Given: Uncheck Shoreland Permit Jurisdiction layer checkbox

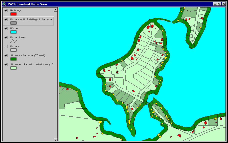Looking at the screenshot, I should pos(6,64).
